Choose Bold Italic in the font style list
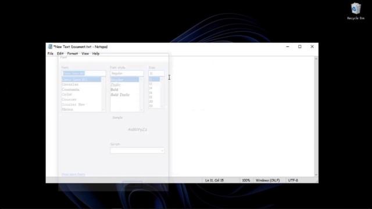The width and height of the screenshot is (372, 209). [x=120, y=95]
